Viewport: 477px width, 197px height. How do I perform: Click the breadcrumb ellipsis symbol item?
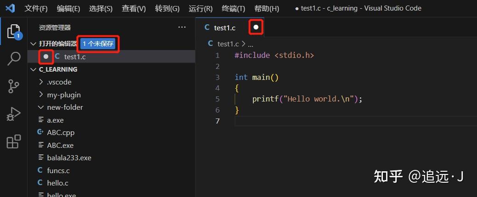click(251, 45)
